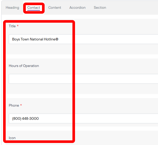Click the 'Icon' field label
This screenshot has height=145, width=158.
coord(12,138)
